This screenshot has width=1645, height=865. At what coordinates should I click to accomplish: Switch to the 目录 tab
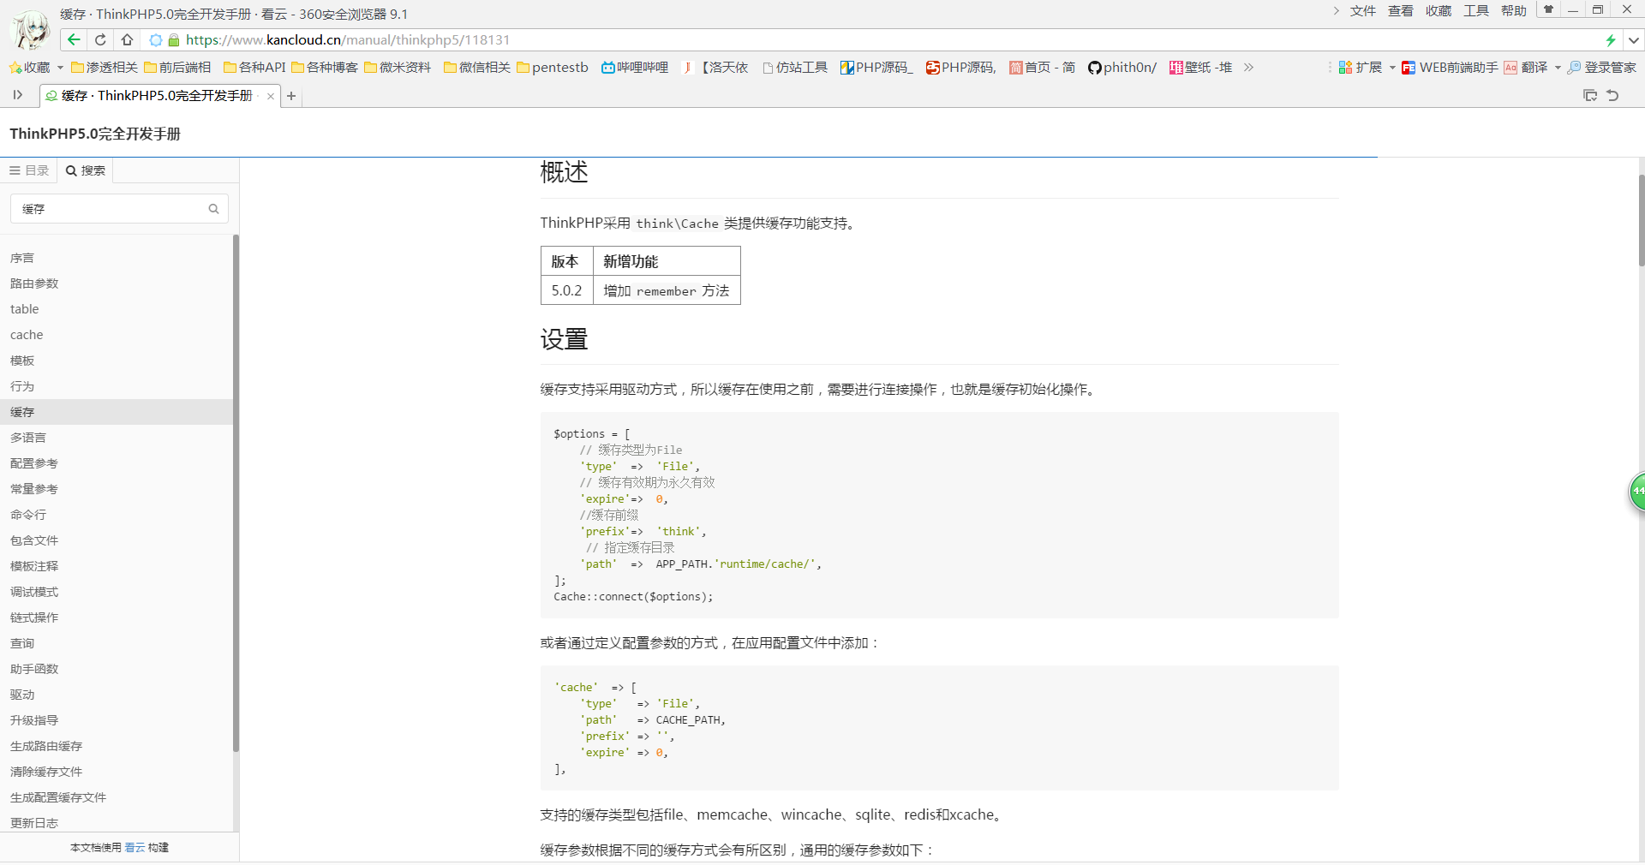click(29, 170)
